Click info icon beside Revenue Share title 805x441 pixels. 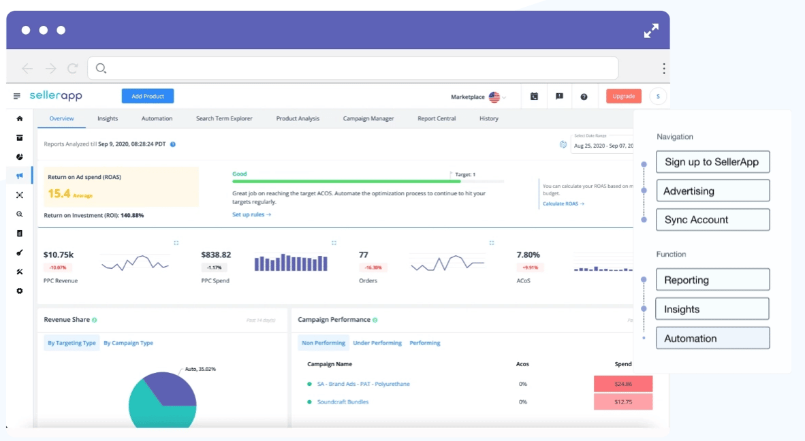(95, 320)
